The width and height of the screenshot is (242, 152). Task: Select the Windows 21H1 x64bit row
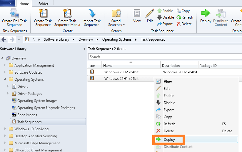click(121, 79)
